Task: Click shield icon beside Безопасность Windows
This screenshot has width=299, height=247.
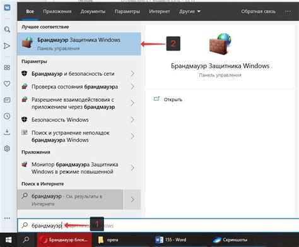Action: 25,119
